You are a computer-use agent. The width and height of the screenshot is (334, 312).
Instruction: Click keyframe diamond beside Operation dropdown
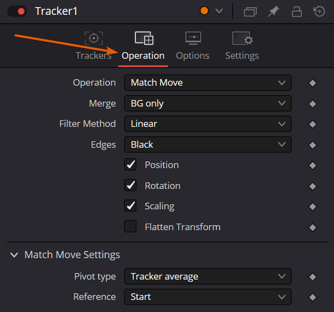[x=313, y=83]
